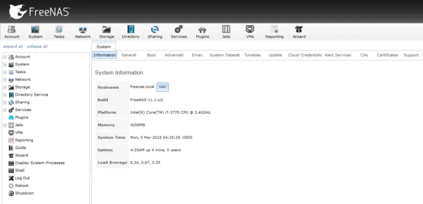This screenshot has width=423, height=204.
Task: Open the Plugins toolbar icon
Action: (x=202, y=32)
